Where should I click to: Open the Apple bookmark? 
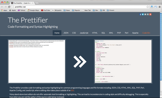pyautogui.click(x=12, y=10)
